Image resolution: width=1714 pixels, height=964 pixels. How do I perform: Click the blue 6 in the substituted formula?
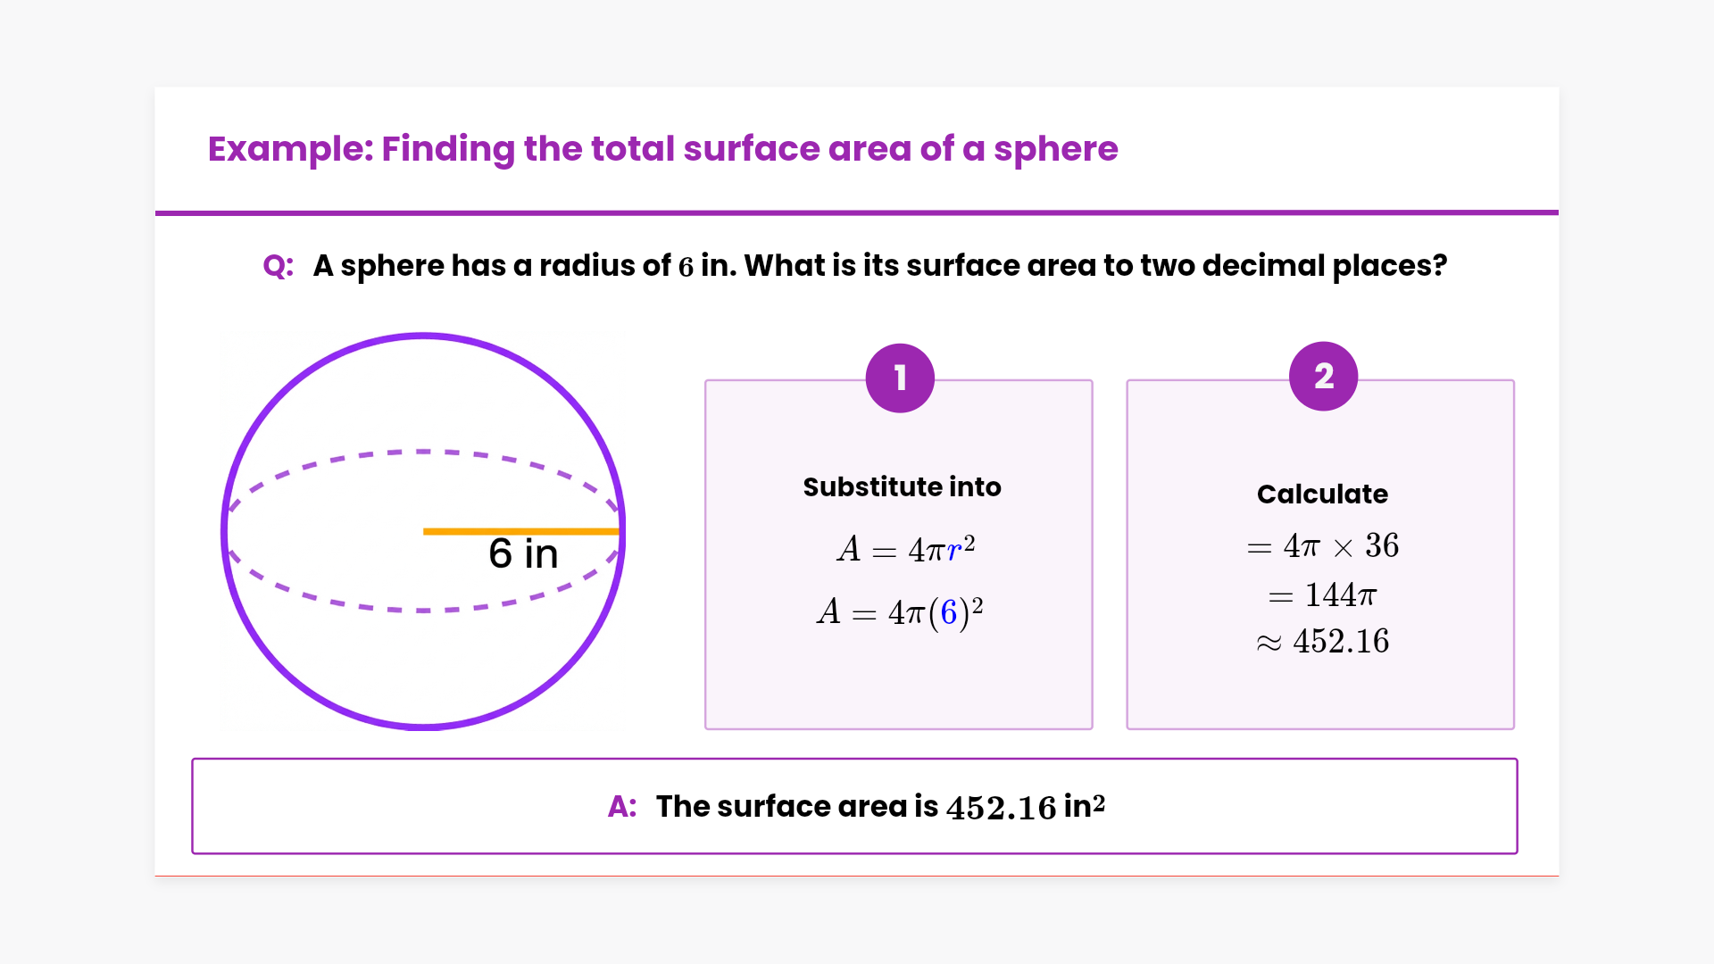[948, 613]
